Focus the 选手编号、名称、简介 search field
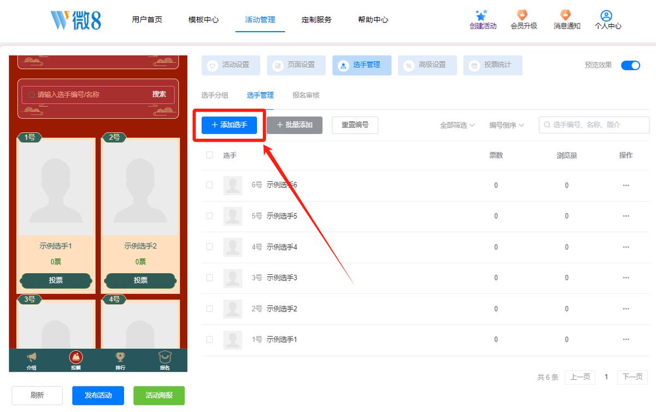The image size is (656, 412). 594,125
